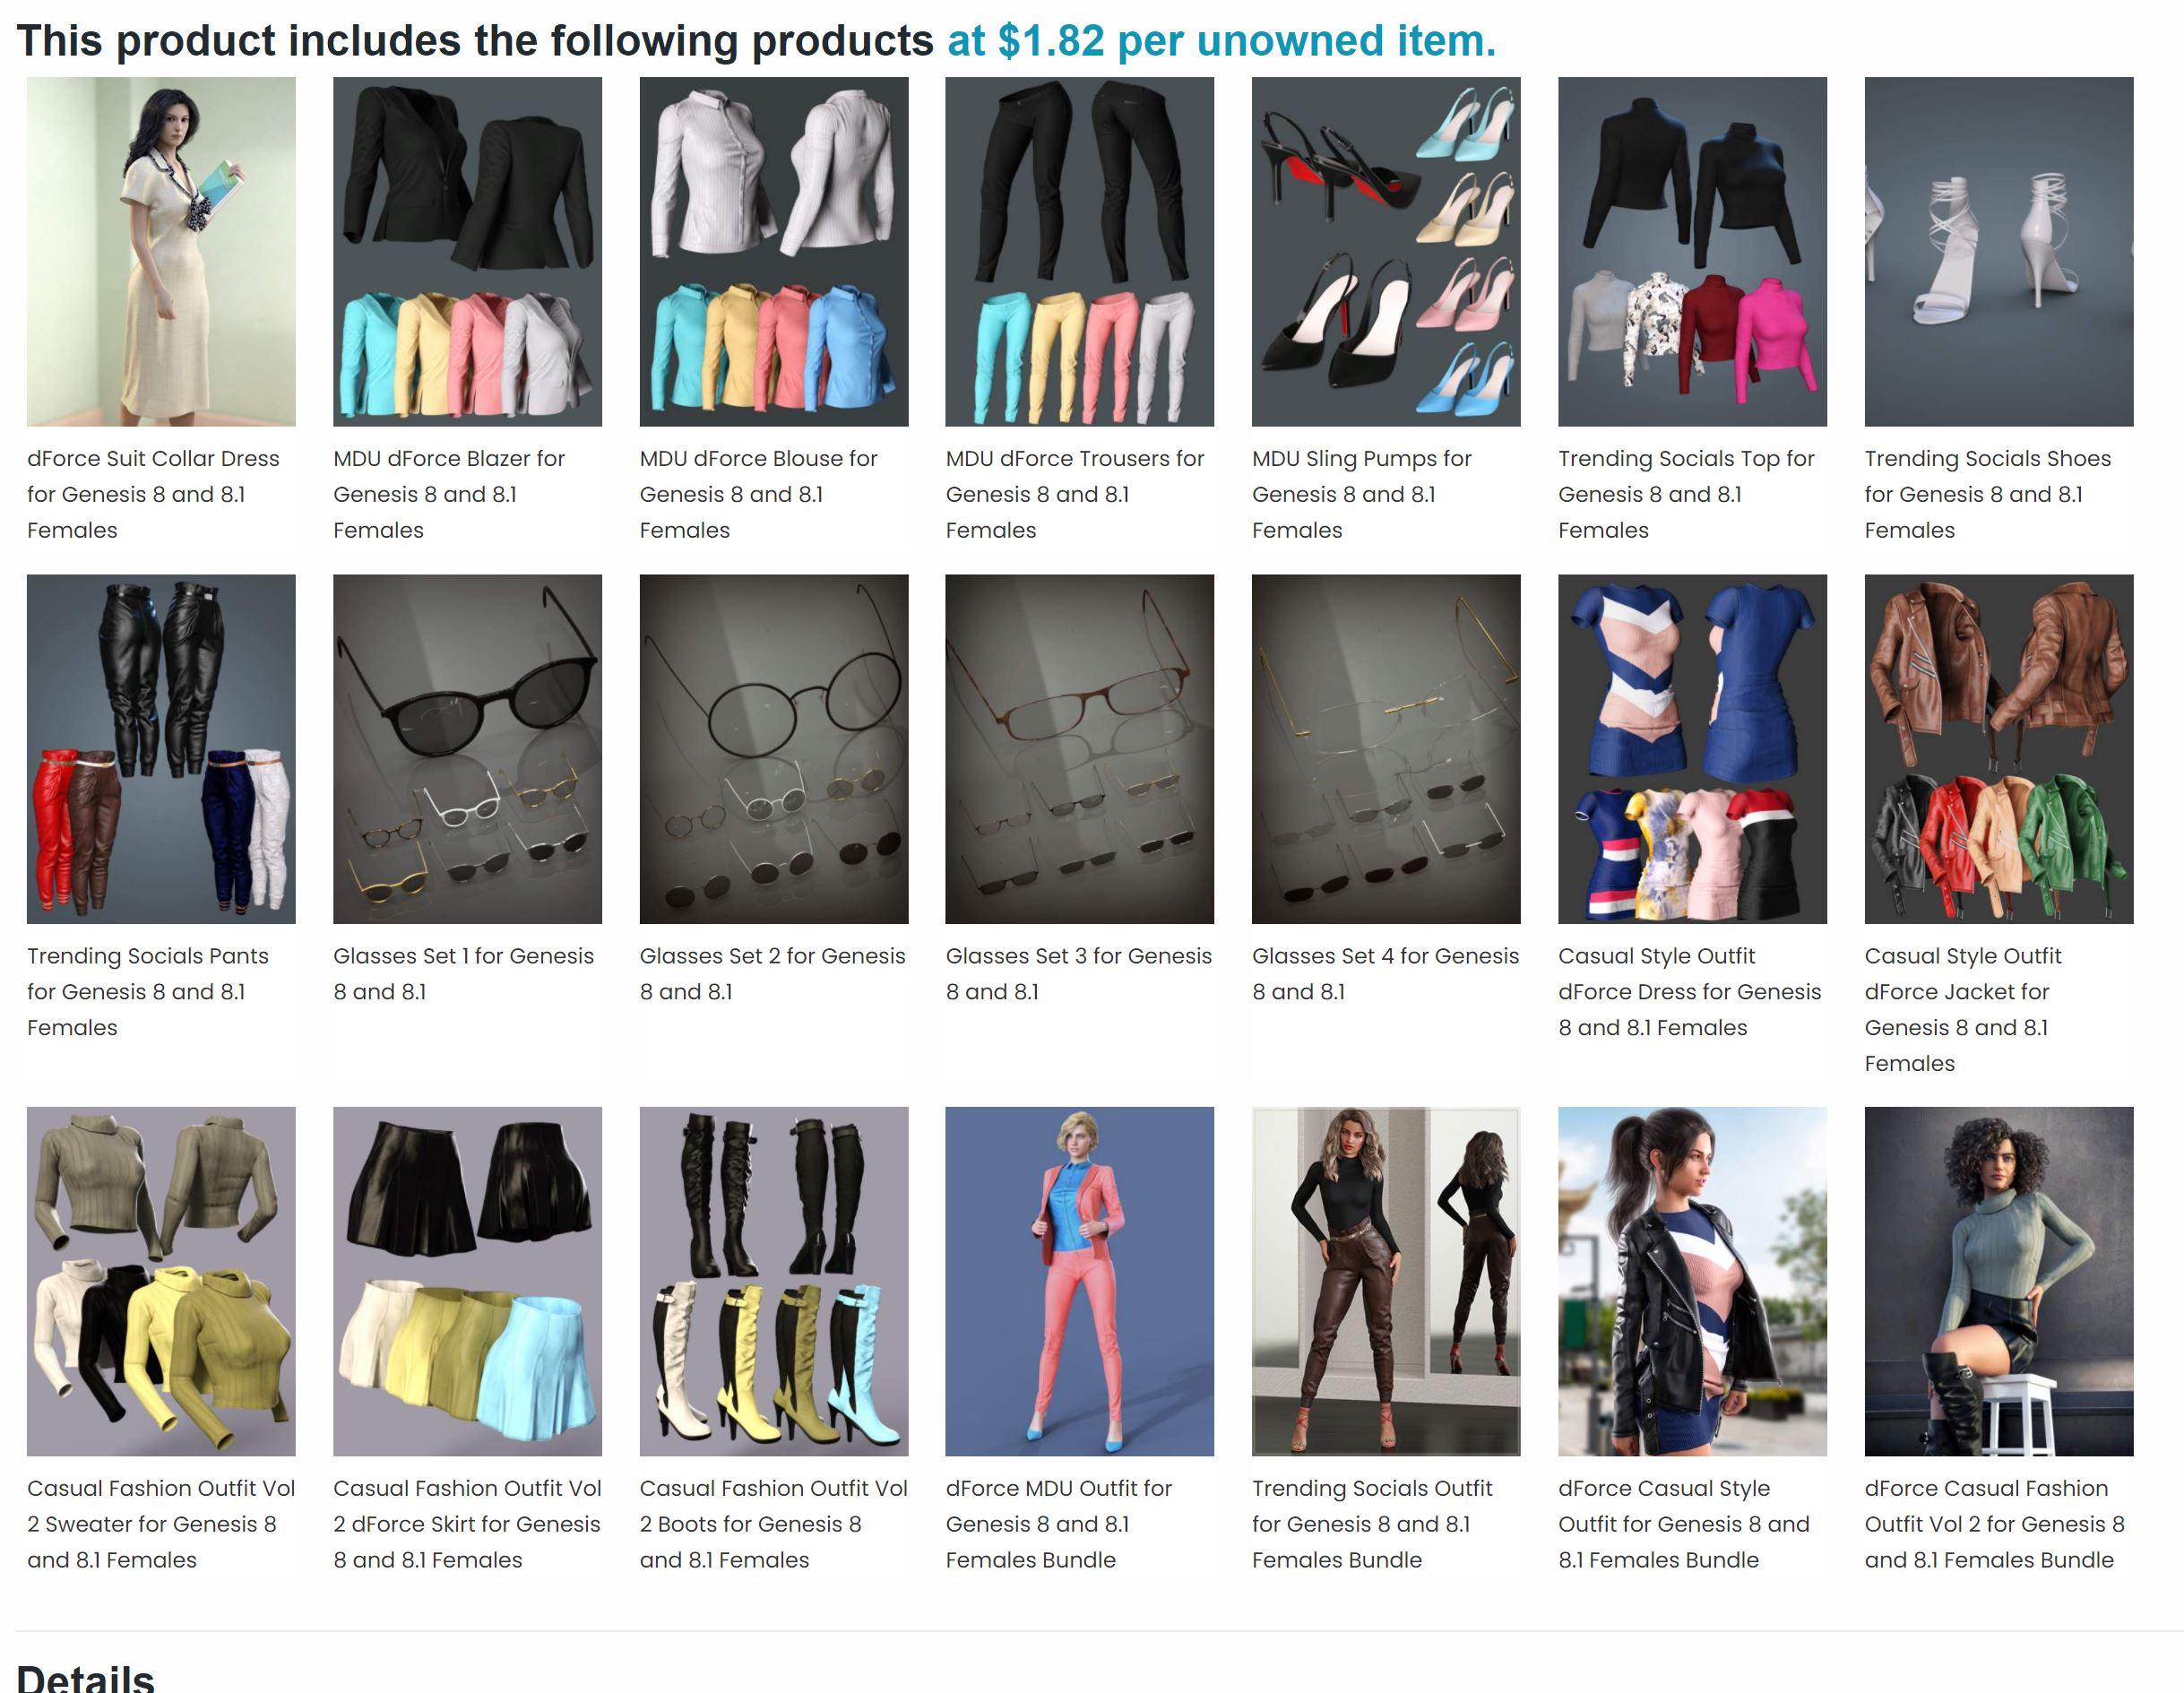Open dForce Casual Fashion Vol 2 Bundle link
The image size is (2184, 1693).
[x=1993, y=1523]
